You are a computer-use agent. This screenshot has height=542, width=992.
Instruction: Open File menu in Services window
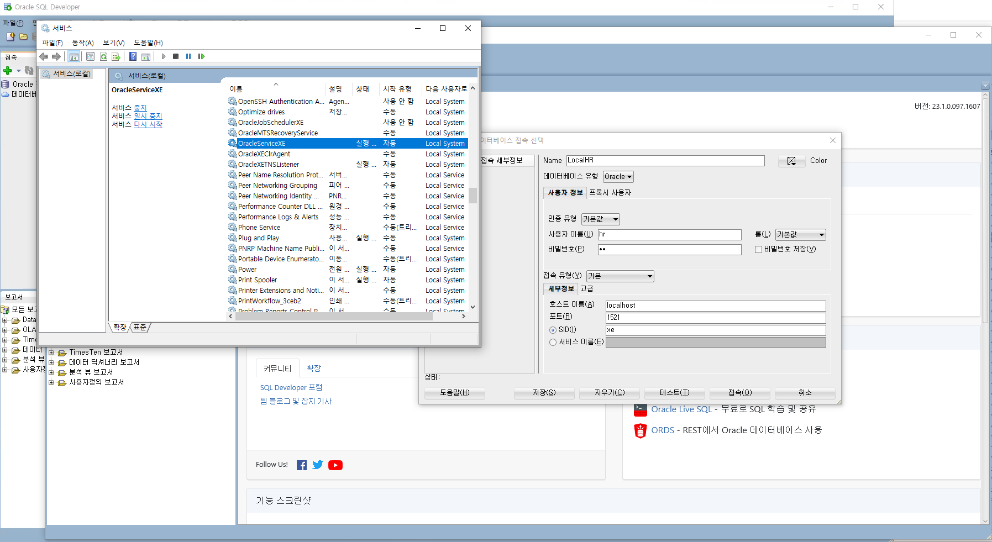click(53, 43)
